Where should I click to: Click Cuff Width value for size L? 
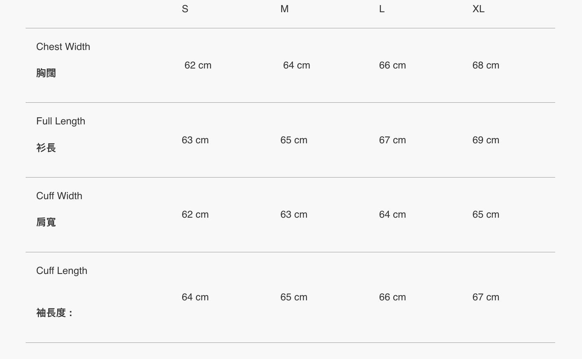tap(392, 215)
